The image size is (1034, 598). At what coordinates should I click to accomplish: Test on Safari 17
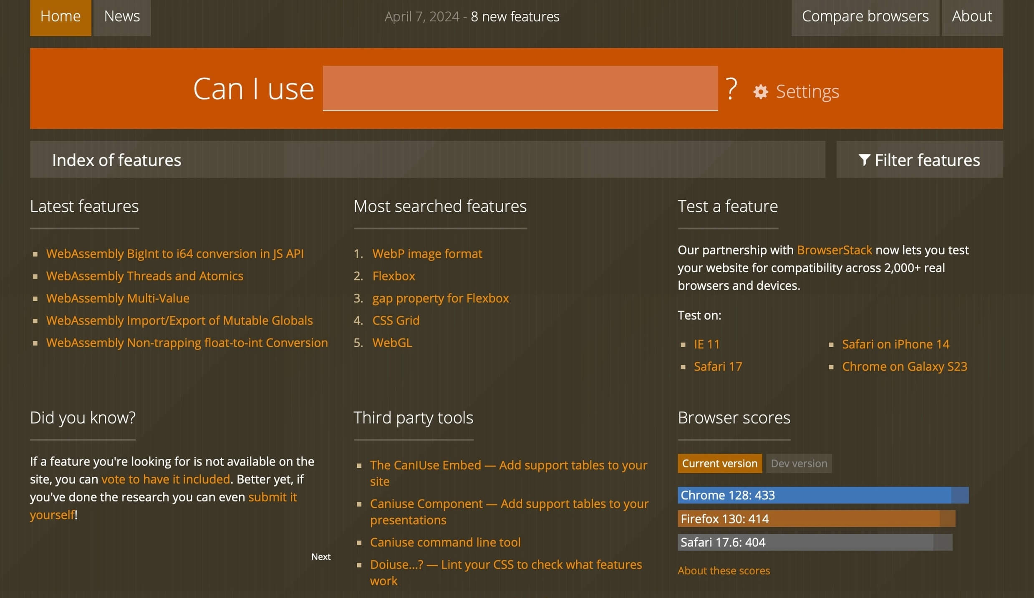click(x=718, y=366)
